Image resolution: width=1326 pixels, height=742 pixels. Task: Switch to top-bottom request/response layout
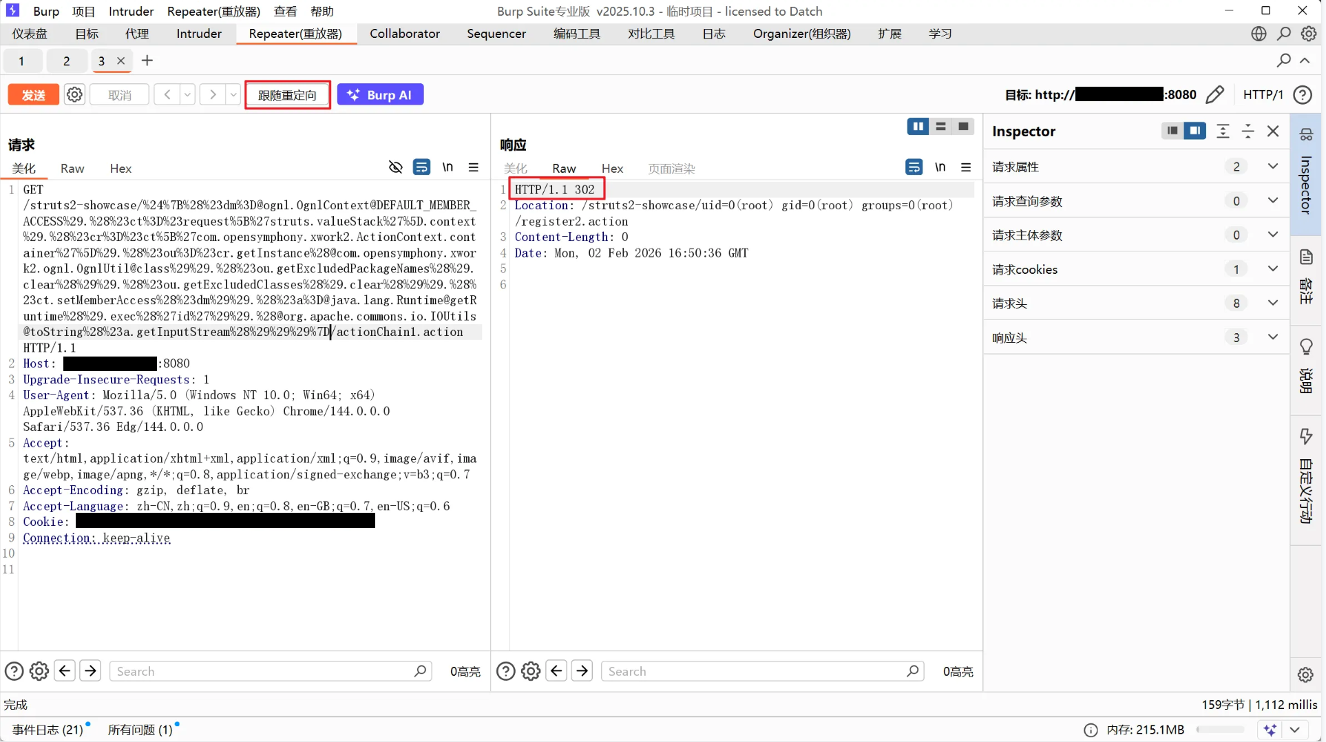pyautogui.click(x=940, y=127)
